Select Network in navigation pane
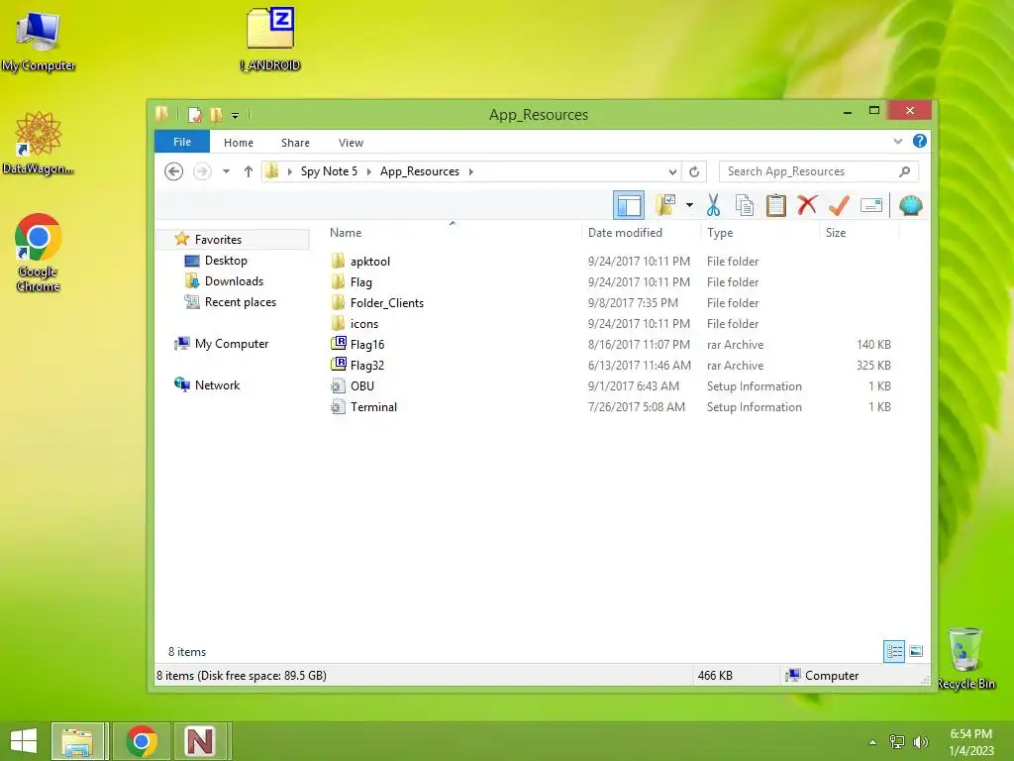The image size is (1014, 761). pyautogui.click(x=217, y=385)
